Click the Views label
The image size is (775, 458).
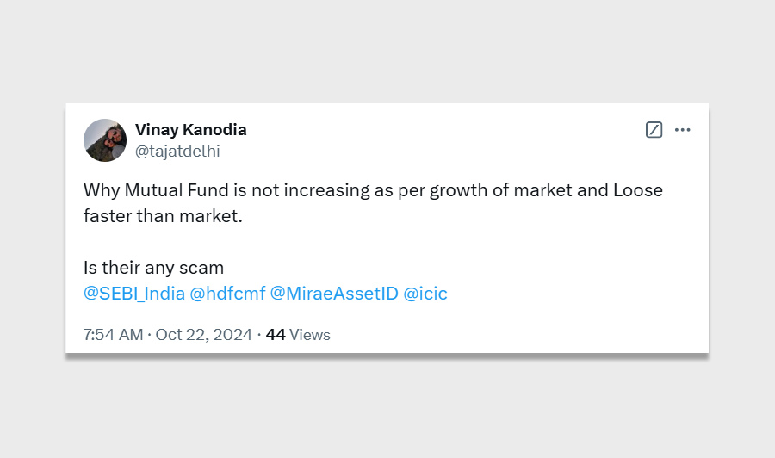310,335
